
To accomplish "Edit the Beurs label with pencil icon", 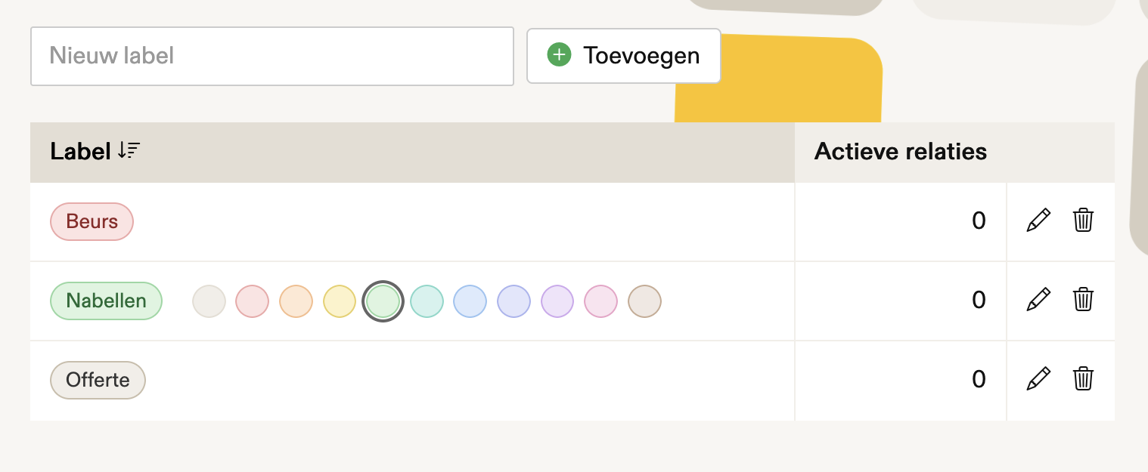I will click(1038, 221).
